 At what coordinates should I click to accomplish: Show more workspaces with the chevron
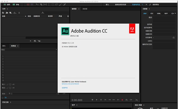[146, 4]
